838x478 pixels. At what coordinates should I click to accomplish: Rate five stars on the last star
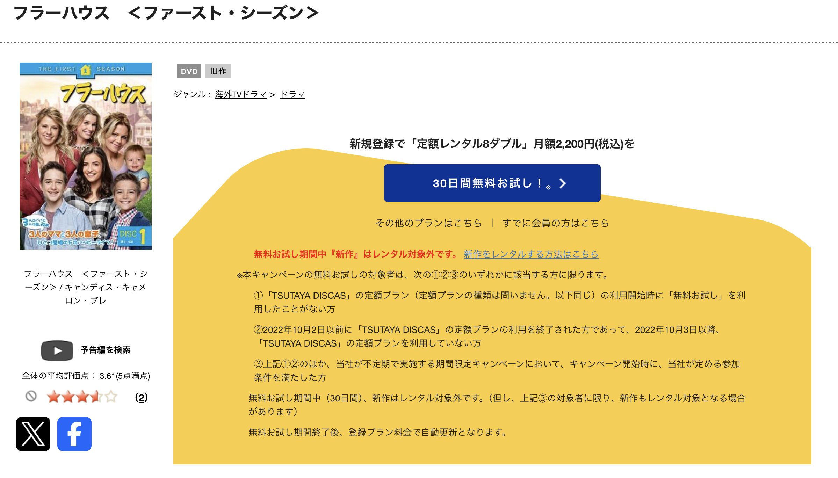pos(111,397)
